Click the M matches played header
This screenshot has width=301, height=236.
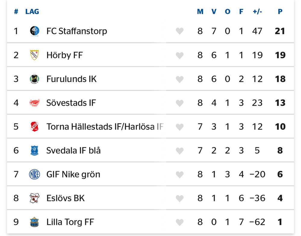[200, 12]
